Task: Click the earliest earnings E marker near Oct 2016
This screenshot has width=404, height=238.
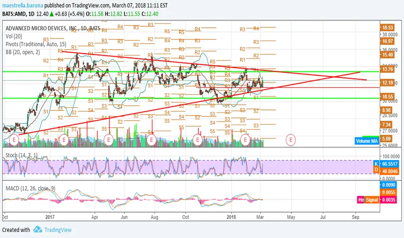Action: [14, 140]
